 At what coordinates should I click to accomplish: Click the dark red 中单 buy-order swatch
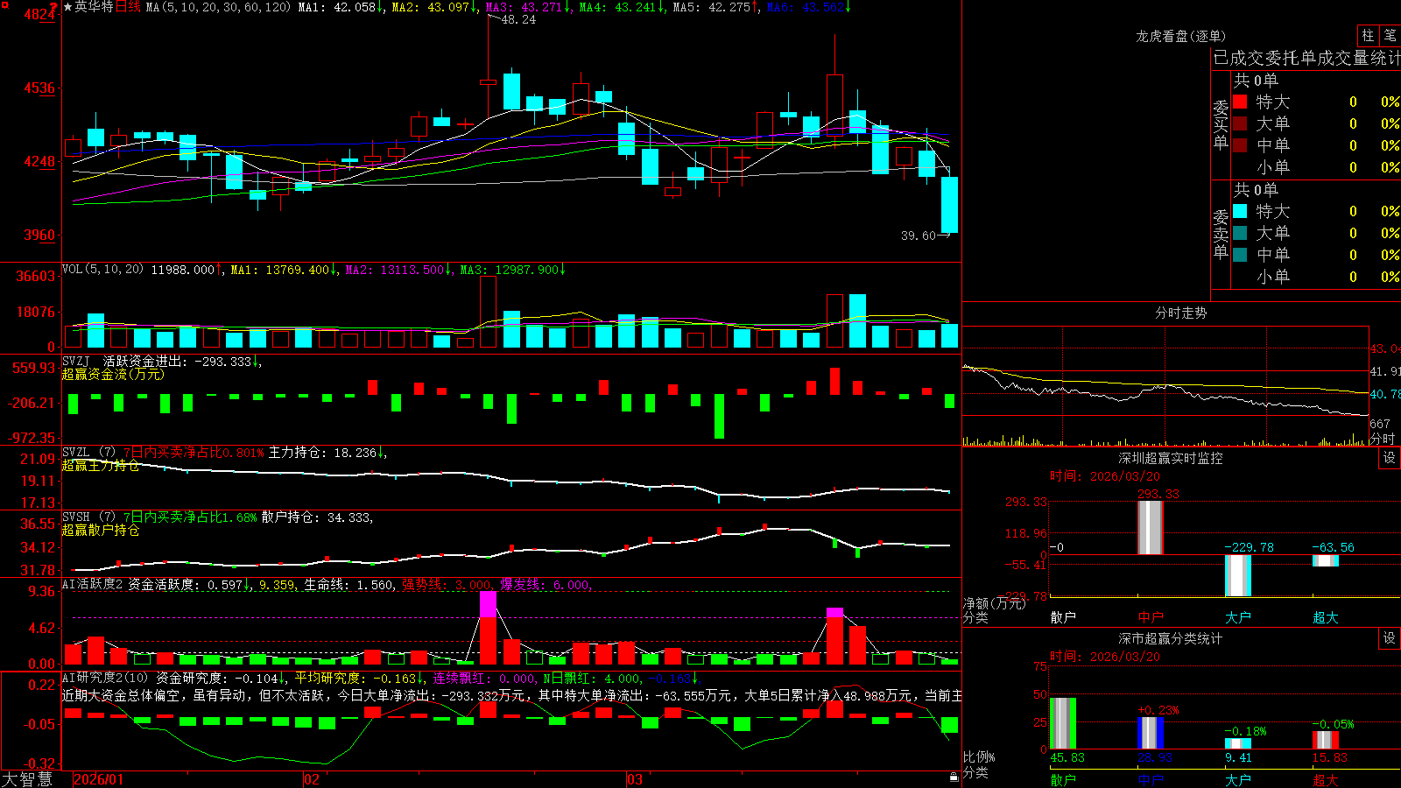click(x=1240, y=145)
